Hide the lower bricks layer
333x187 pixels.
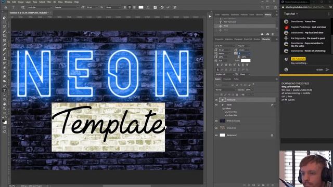pyautogui.click(x=216, y=128)
